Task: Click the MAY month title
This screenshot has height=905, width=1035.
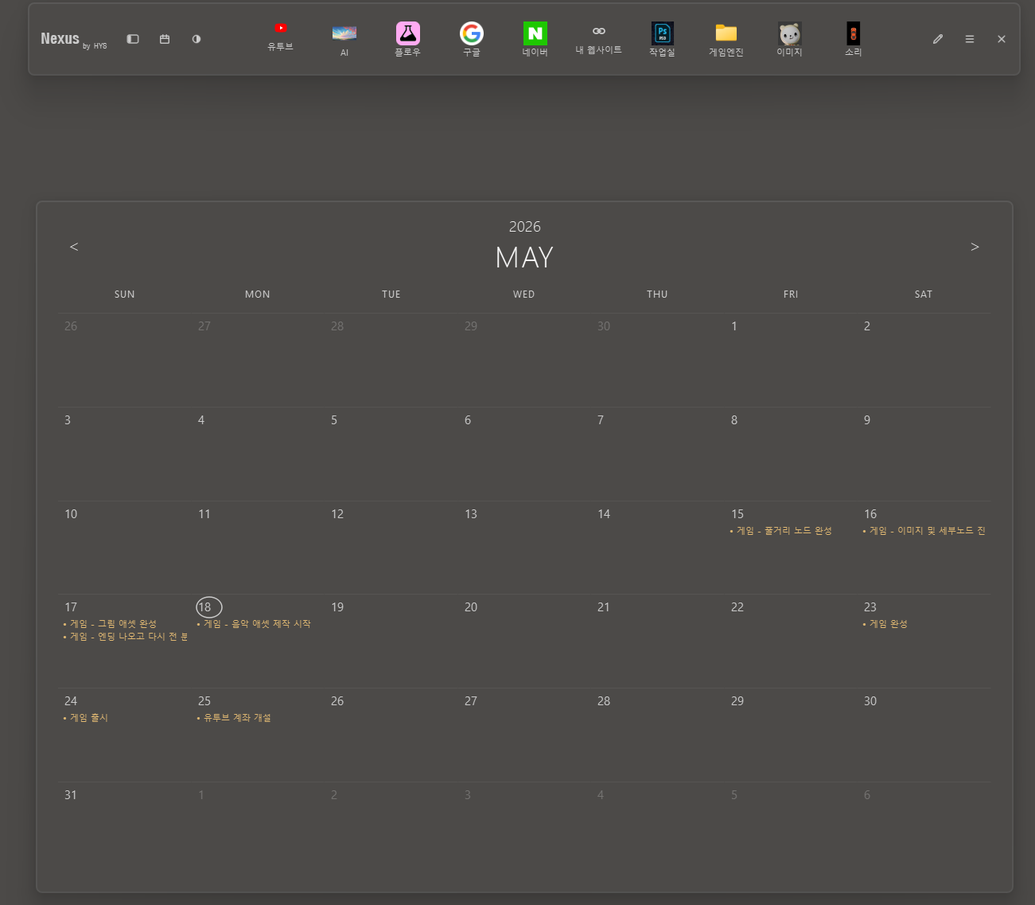Action: 524,257
